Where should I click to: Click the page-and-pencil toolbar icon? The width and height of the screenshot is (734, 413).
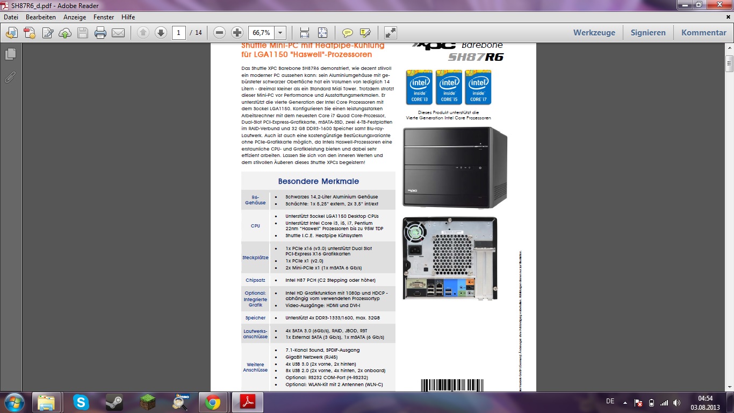coord(47,33)
